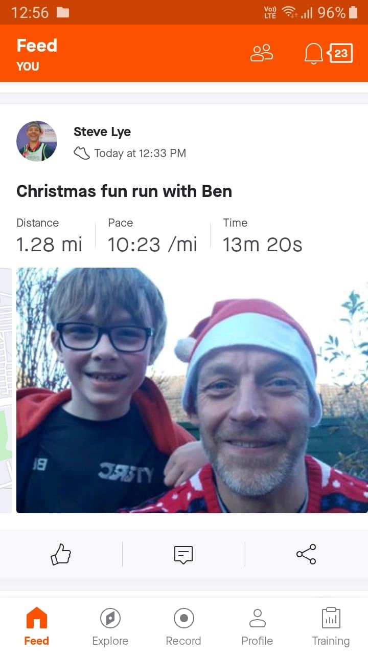Select the Training tab
The width and height of the screenshot is (368, 655).
(331, 627)
